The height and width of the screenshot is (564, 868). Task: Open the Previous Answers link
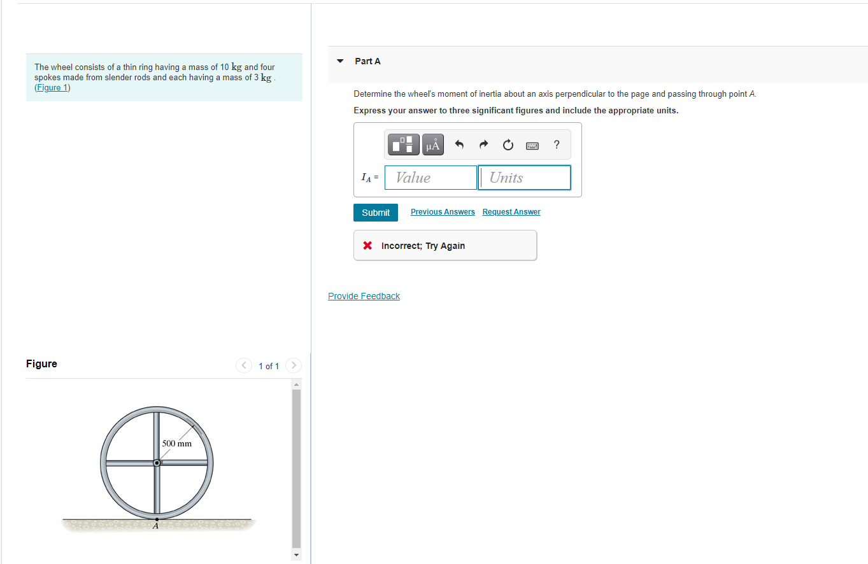point(443,212)
